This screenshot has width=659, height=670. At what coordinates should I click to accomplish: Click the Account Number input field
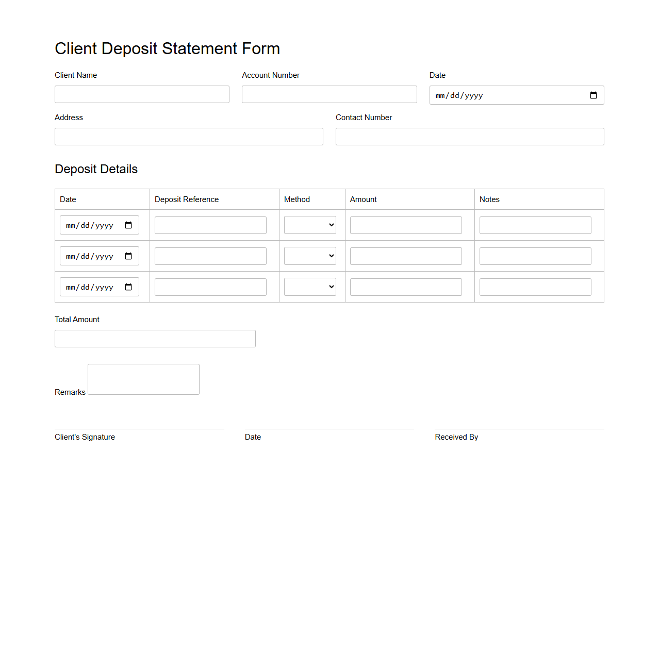pos(329,94)
